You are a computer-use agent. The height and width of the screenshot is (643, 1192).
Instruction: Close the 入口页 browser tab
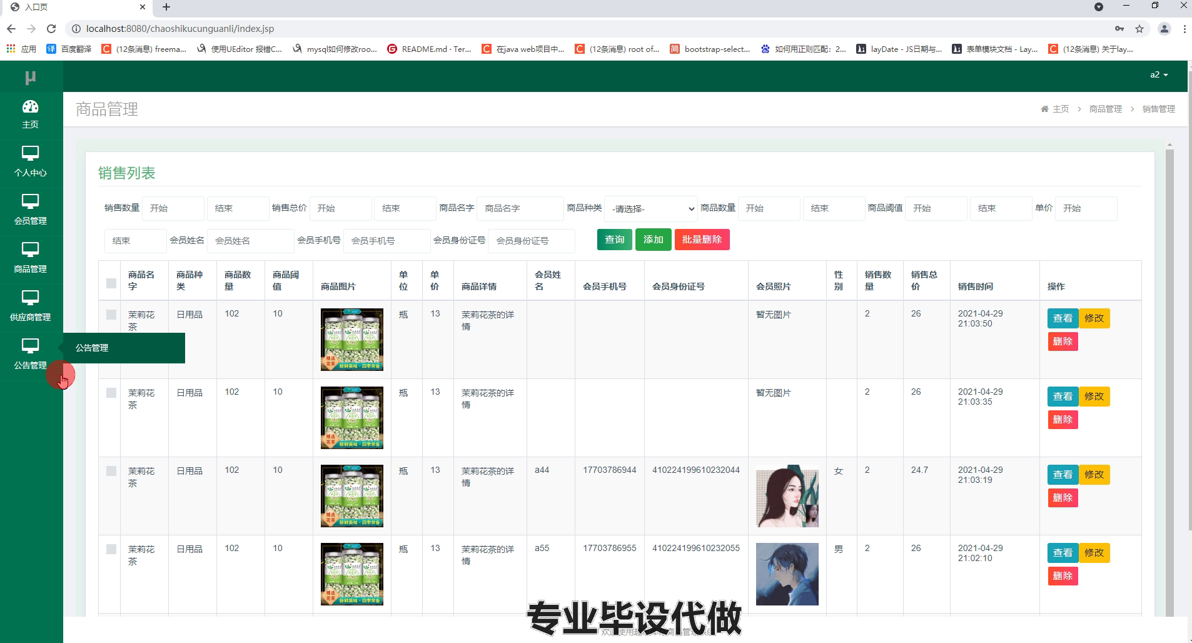pos(143,7)
